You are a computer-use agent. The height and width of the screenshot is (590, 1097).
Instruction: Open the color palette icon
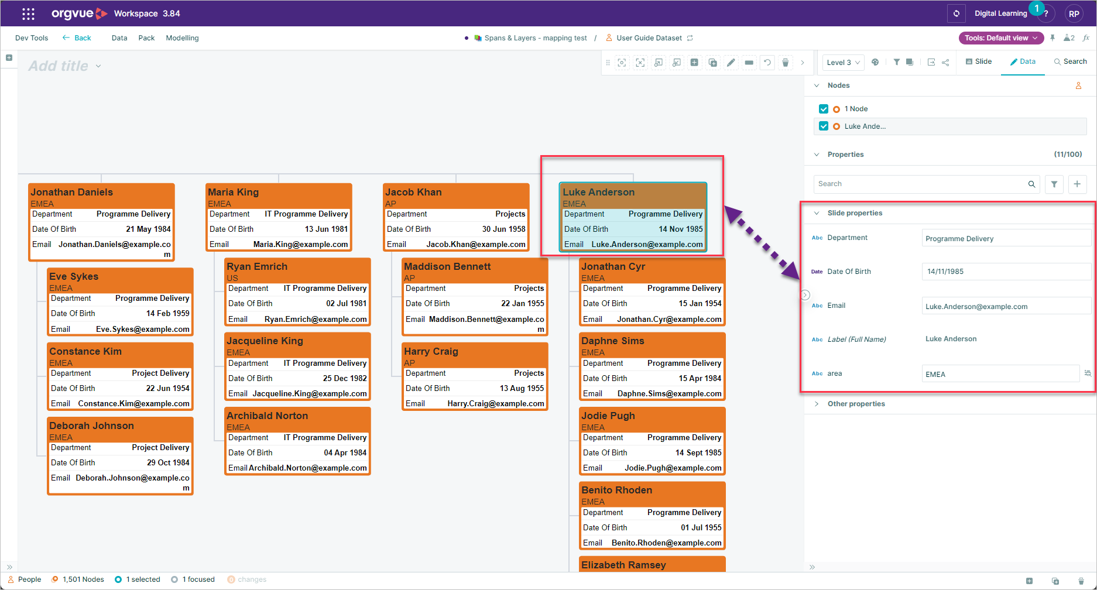tap(875, 62)
